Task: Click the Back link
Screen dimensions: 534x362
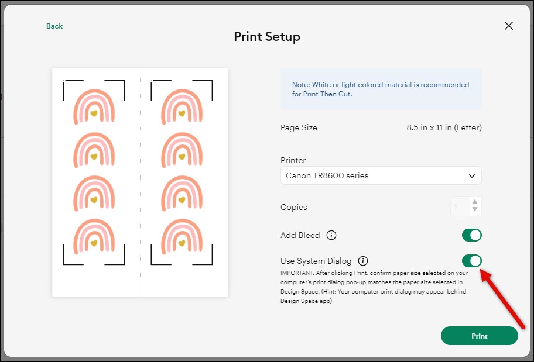Action: click(54, 26)
